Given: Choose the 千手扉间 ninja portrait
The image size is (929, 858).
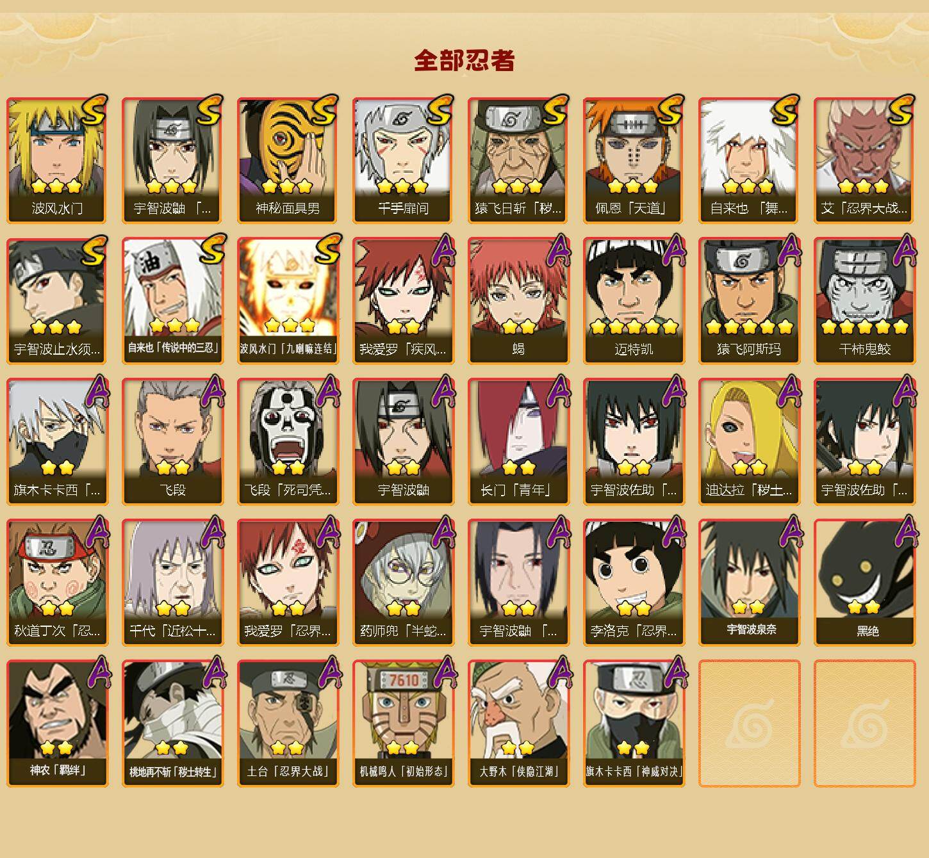Looking at the screenshot, I should [x=404, y=160].
